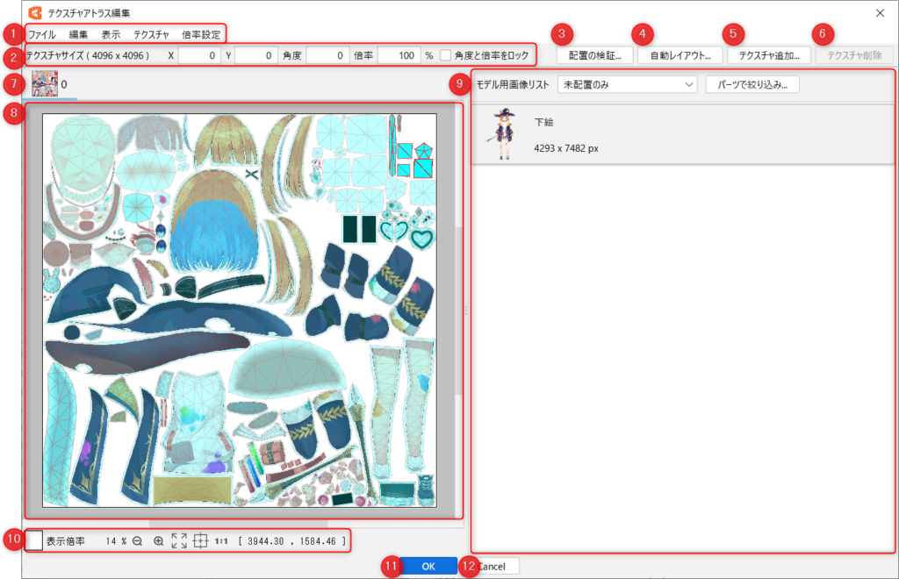This screenshot has height=579, width=899.
Task: Click the white background color swatch
Action: [x=33, y=540]
